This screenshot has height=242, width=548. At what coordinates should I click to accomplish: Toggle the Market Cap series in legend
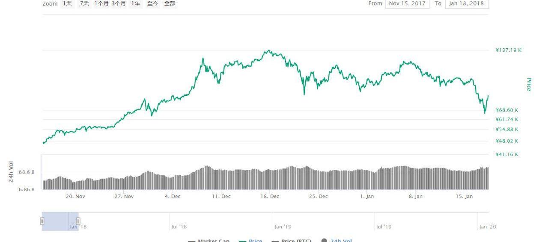pos(209,240)
